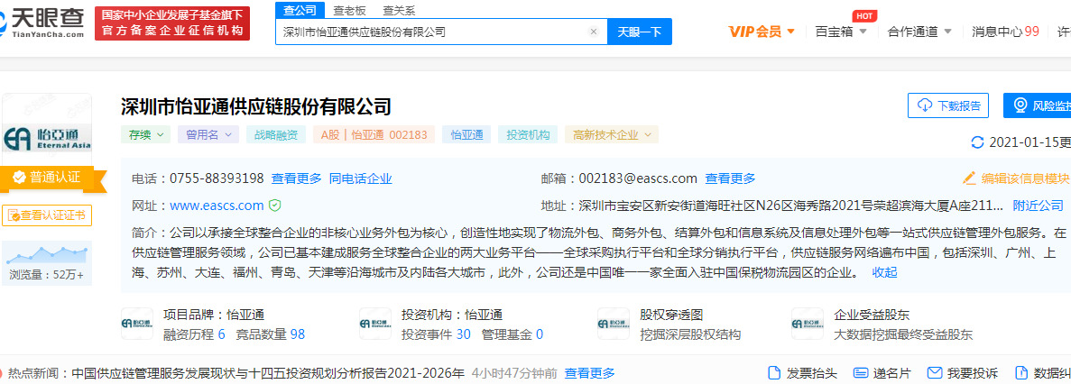The width and height of the screenshot is (1071, 384).
Task: Open 查看认证证书
Action: [x=46, y=215]
